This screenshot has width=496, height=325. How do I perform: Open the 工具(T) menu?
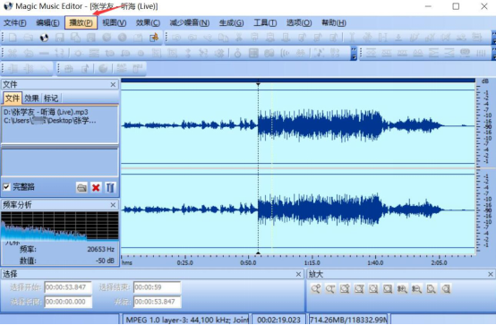point(265,22)
